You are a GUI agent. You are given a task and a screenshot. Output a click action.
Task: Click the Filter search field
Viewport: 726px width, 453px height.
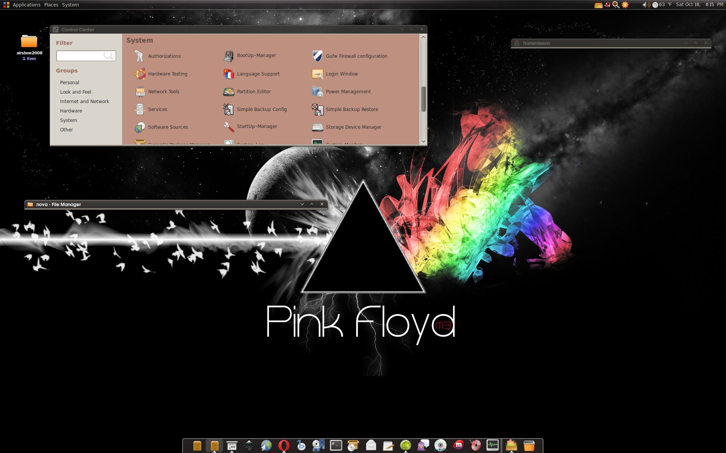click(80, 56)
